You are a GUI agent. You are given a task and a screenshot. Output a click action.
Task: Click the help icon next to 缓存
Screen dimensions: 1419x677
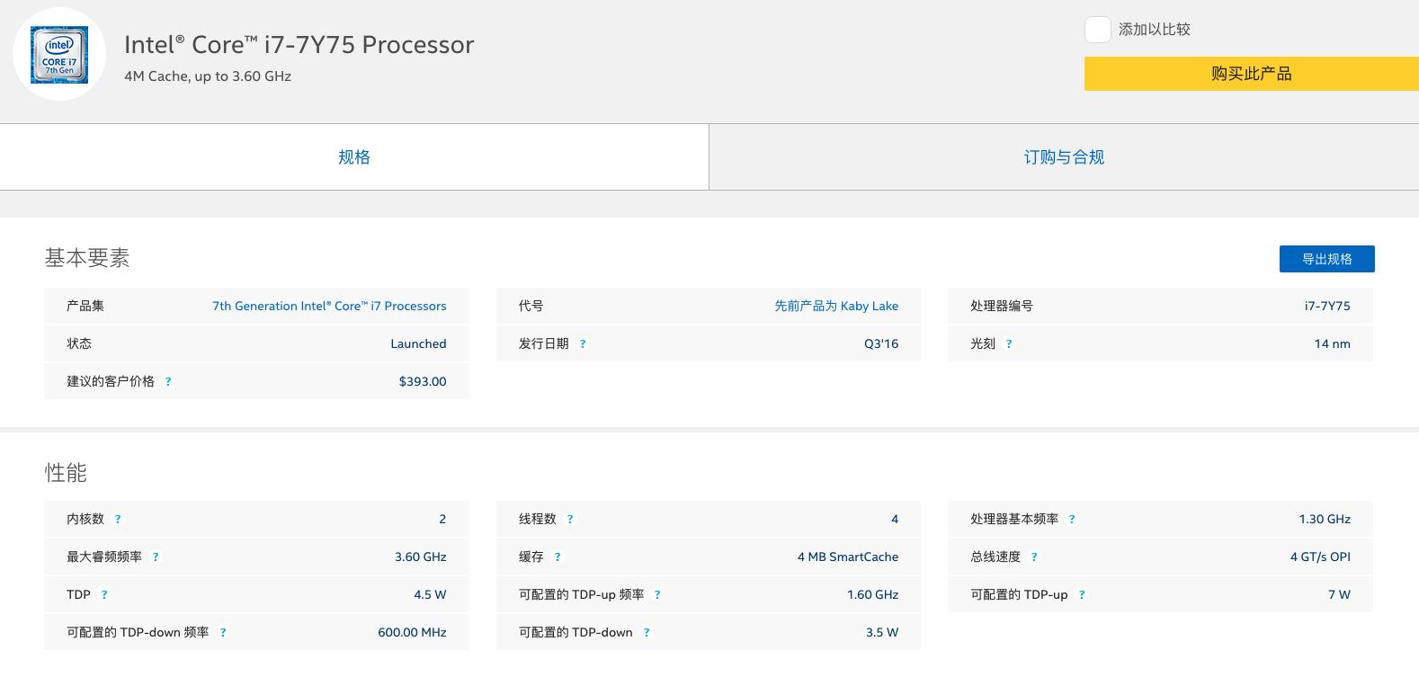pyautogui.click(x=558, y=557)
